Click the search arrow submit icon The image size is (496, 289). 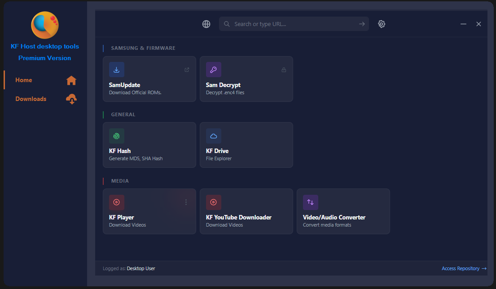[362, 24]
